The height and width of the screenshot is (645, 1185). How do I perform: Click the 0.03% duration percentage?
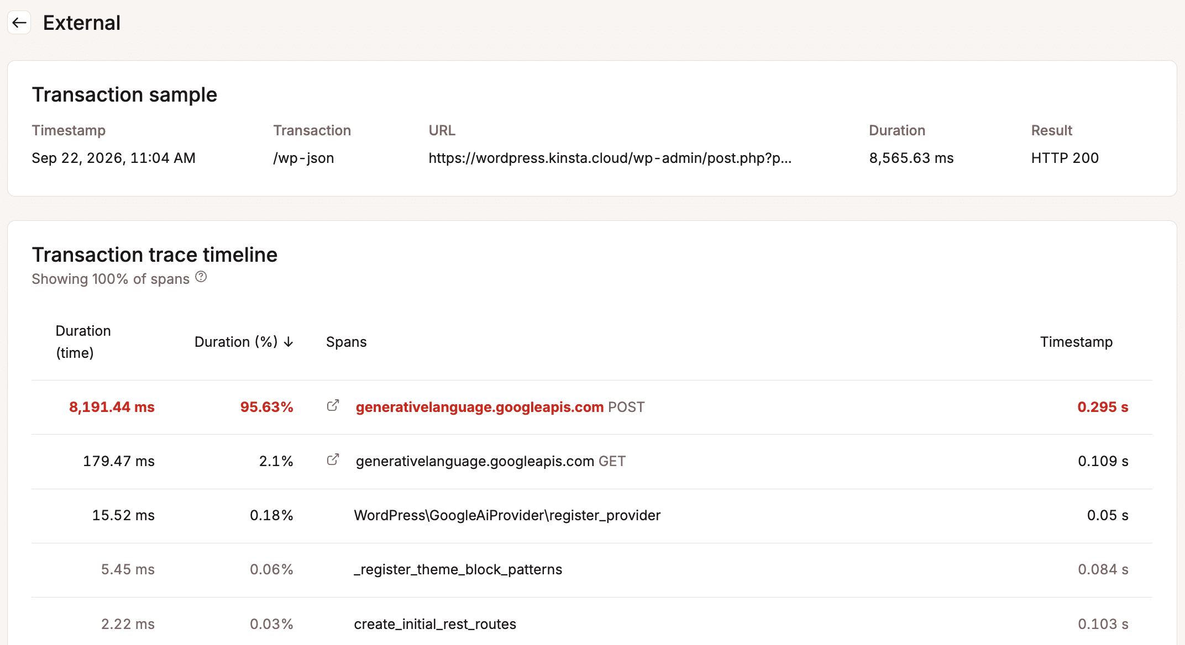point(271,624)
